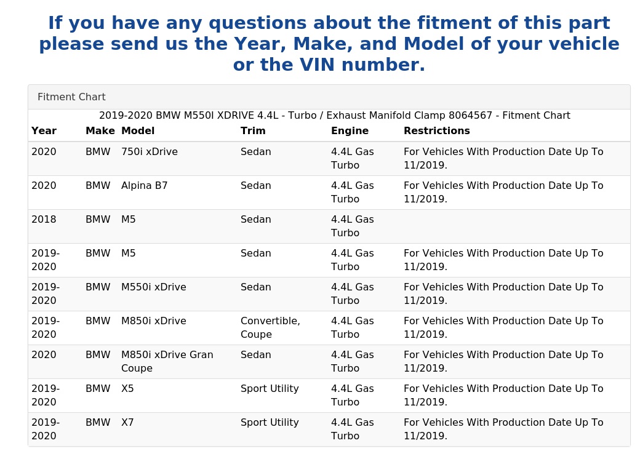Click the Trim column header
Viewport: 640px width, 459px height.
[x=253, y=131]
